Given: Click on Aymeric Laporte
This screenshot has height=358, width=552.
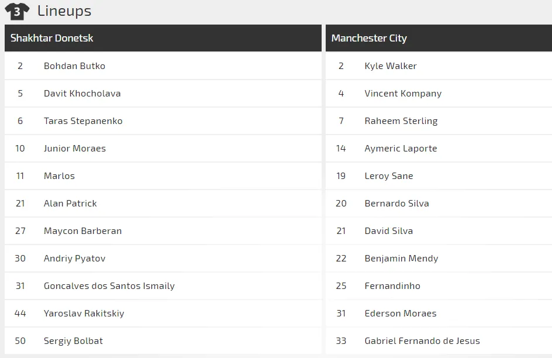Looking at the screenshot, I should pos(401,149).
